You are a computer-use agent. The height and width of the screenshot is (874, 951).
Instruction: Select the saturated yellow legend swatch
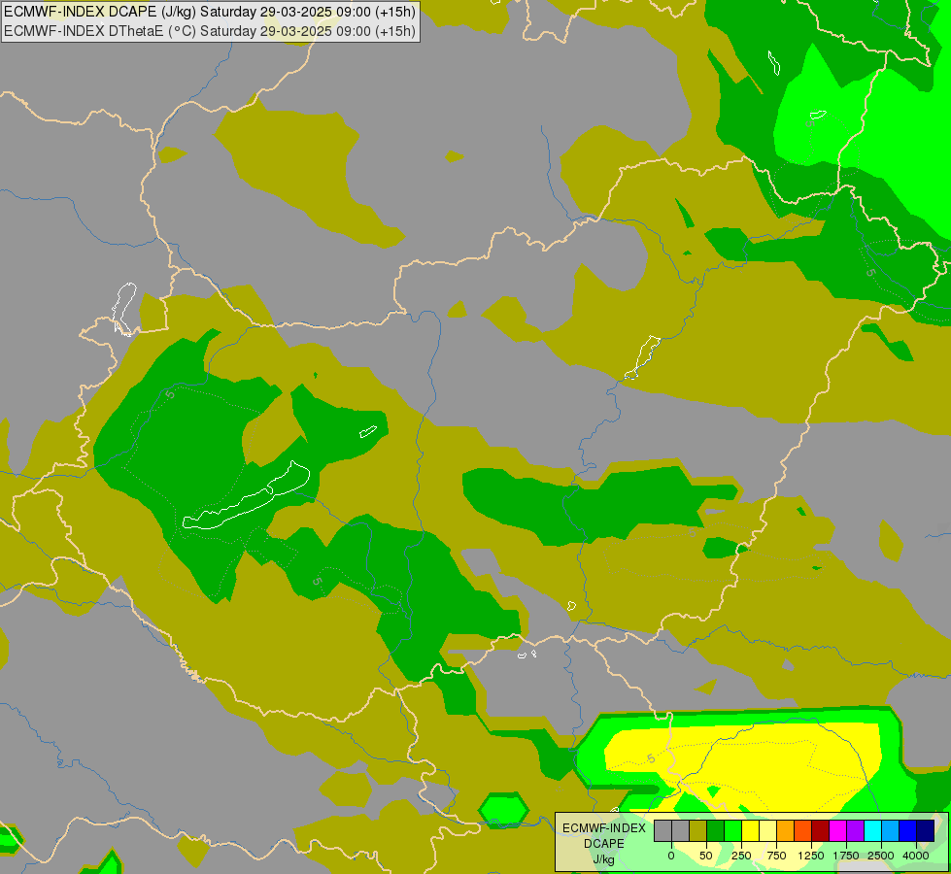(750, 830)
